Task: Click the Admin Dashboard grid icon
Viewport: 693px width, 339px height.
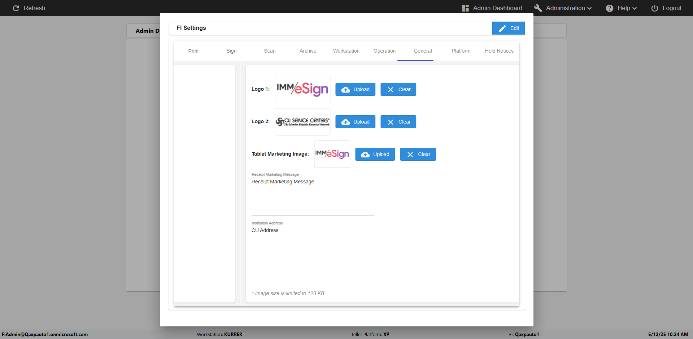Action: (465, 8)
